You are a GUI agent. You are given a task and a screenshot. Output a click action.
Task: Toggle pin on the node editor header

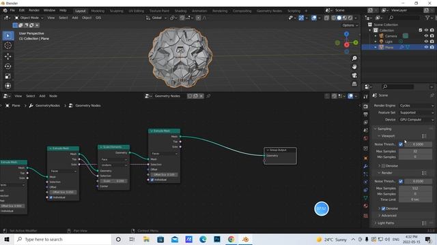point(208,96)
